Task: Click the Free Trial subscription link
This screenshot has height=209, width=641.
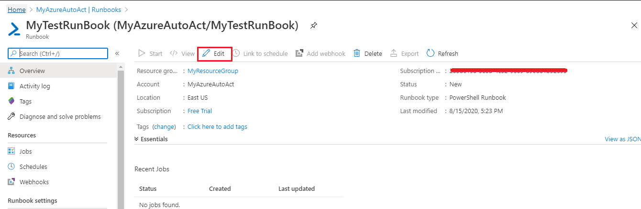Action: pyautogui.click(x=199, y=111)
